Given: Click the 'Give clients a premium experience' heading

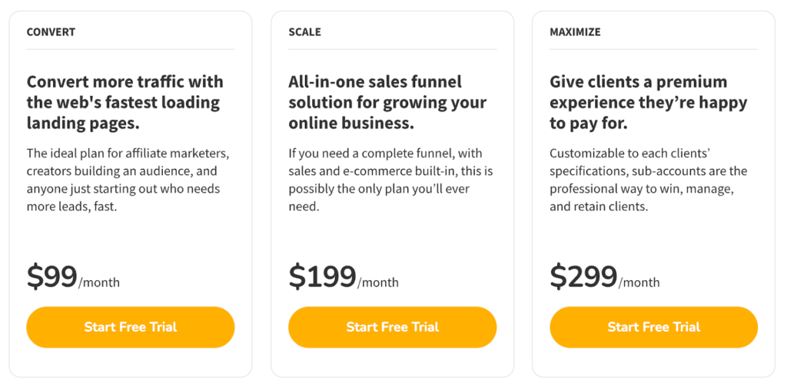Looking at the screenshot, I should click(648, 102).
